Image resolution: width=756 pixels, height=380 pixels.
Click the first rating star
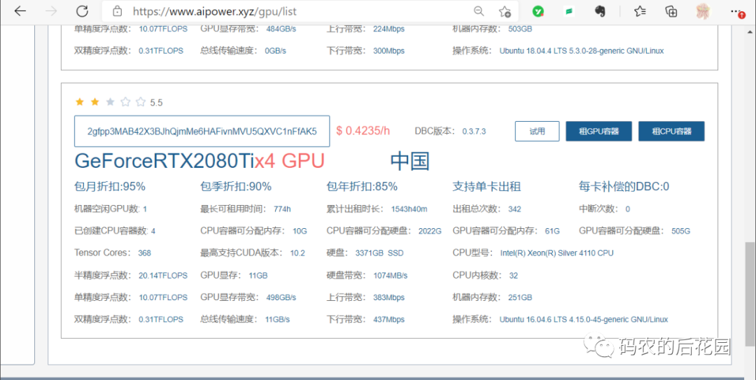click(x=80, y=101)
